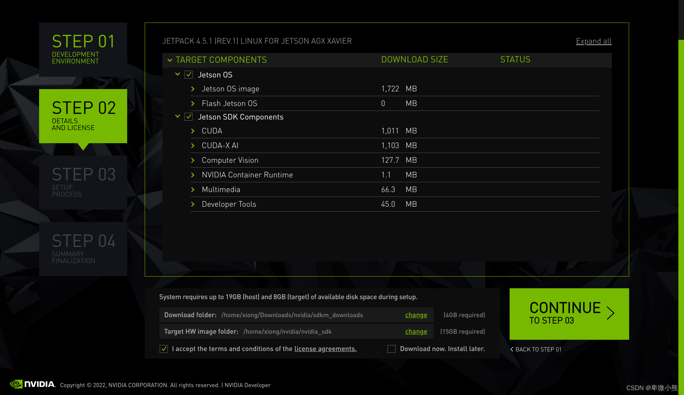Image resolution: width=684 pixels, height=395 pixels.
Task: Click the Jetson OS image label
Action: [230, 89]
